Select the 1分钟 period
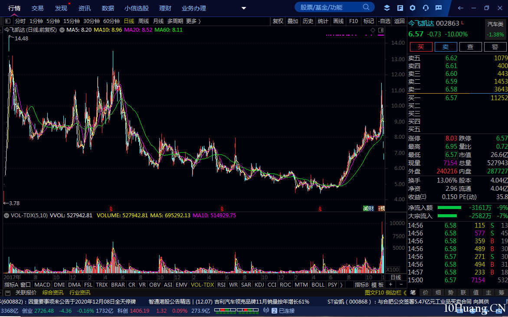 (x=36, y=21)
